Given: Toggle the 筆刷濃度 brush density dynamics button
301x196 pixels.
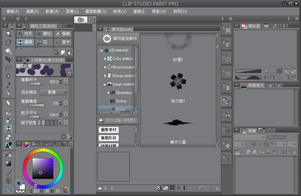Looking at the screenshot, I should tap(65, 103).
